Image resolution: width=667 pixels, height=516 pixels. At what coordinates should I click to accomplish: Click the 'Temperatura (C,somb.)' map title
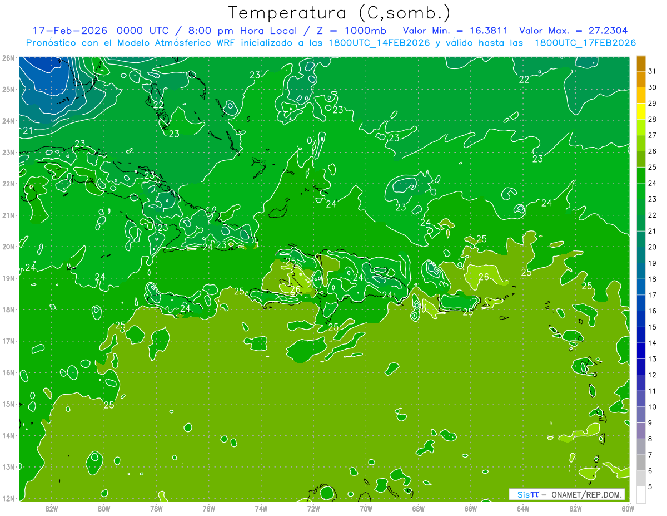pos(339,13)
